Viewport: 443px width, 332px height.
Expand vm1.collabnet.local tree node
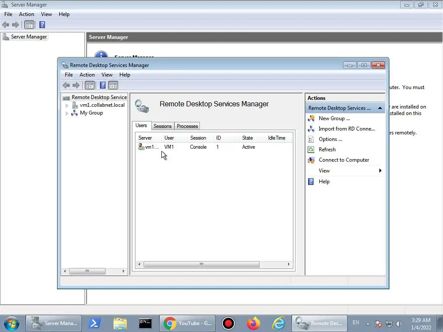point(67,105)
